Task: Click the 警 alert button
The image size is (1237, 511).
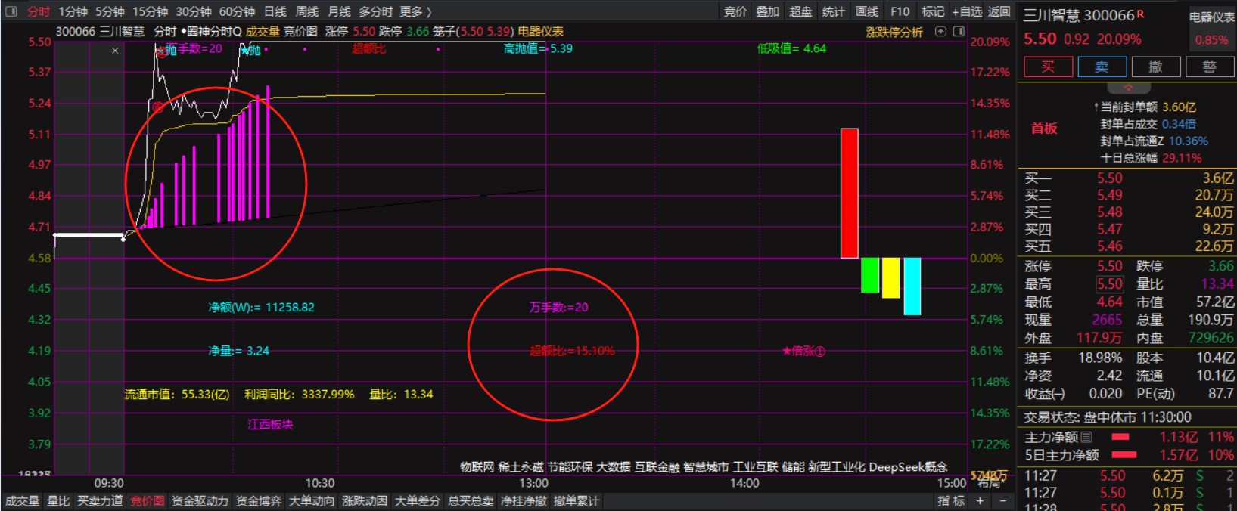Action: 1209,67
